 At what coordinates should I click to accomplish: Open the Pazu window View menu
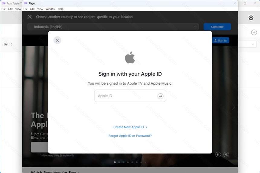18,9
